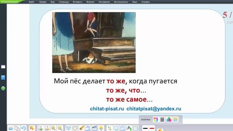Open the Вставить menu

[78, 2]
